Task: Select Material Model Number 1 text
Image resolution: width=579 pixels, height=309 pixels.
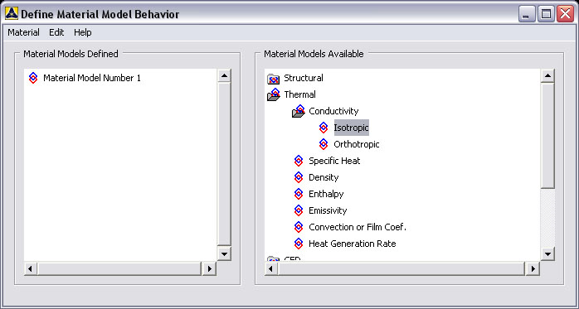Action: coord(92,78)
